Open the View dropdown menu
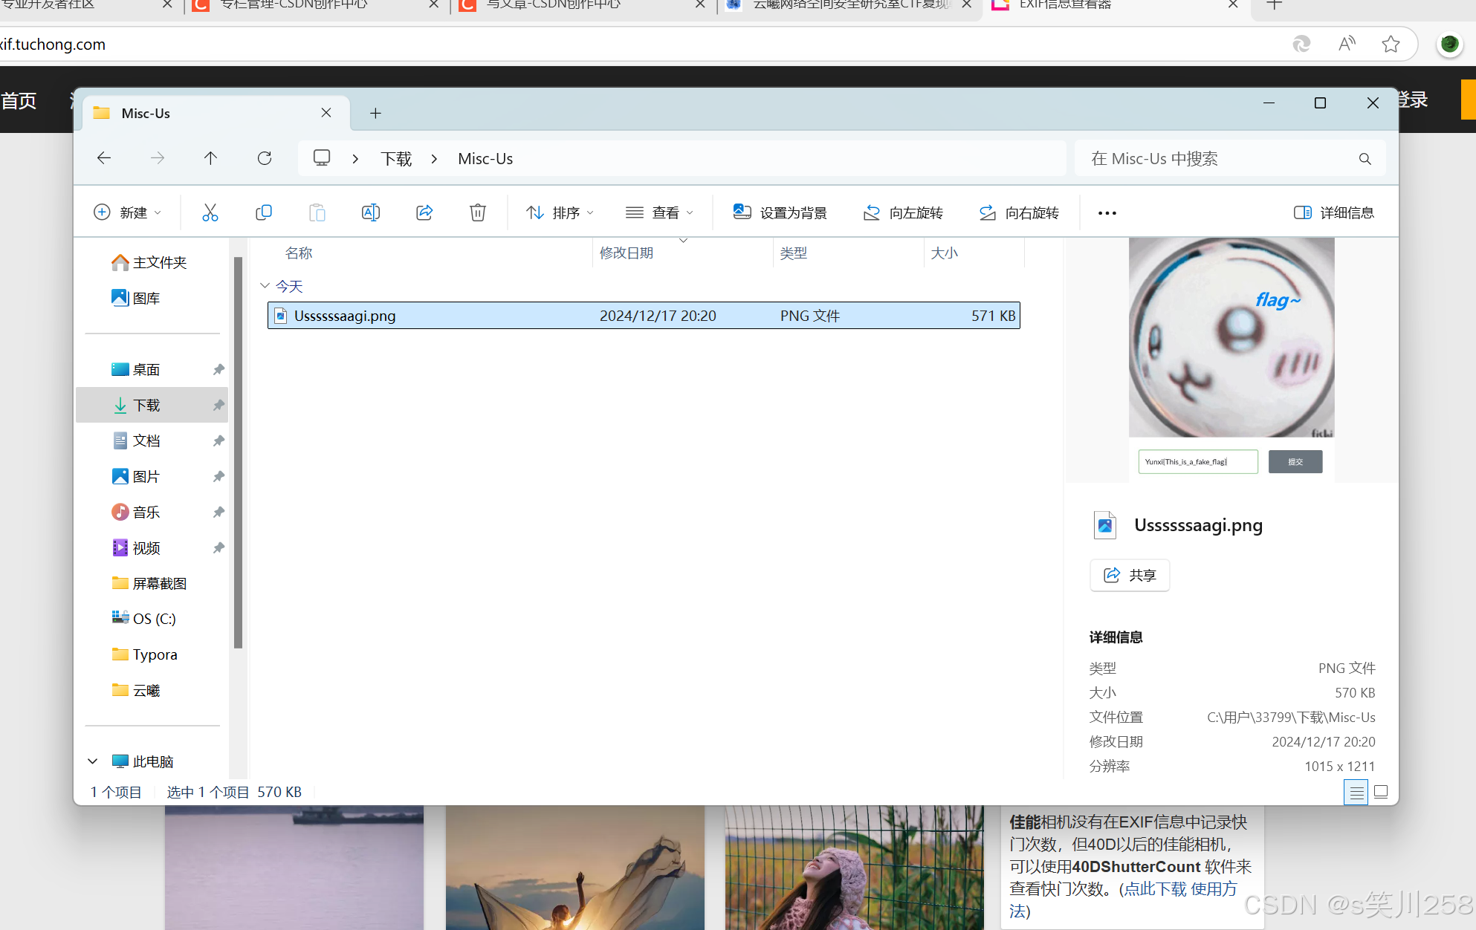The height and width of the screenshot is (930, 1476). pos(660,213)
